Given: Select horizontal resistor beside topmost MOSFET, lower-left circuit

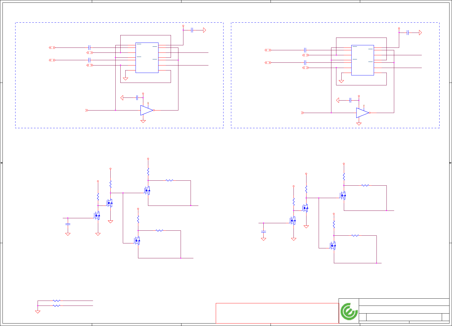Looking at the screenshot, I should tap(170, 180).
